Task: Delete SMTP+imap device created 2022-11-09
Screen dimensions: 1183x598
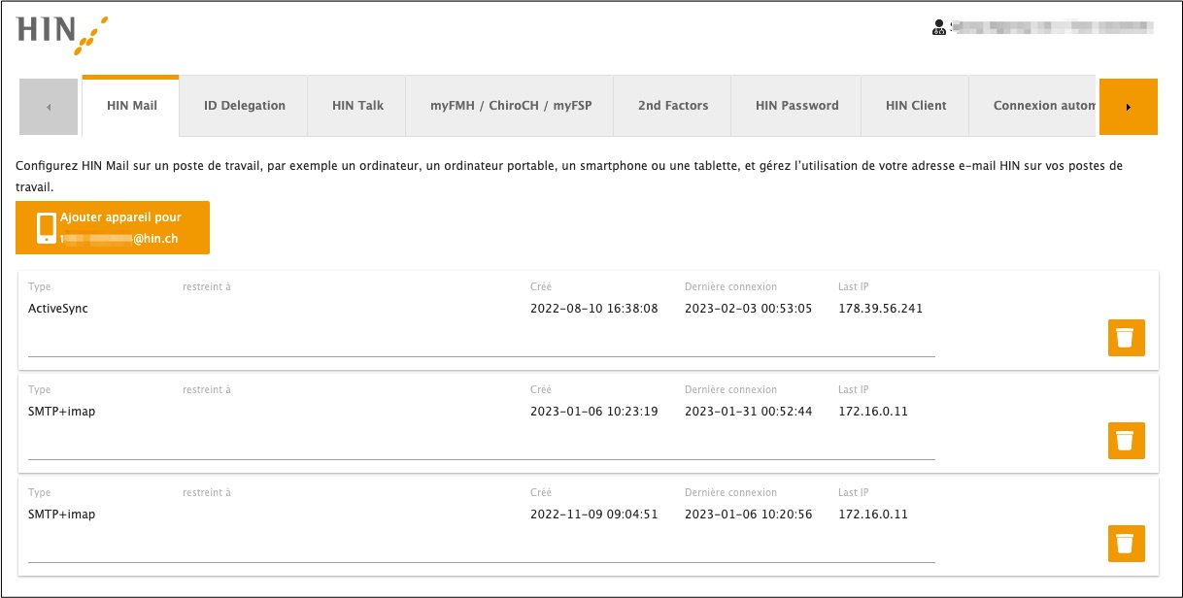Action: pyautogui.click(x=1127, y=544)
